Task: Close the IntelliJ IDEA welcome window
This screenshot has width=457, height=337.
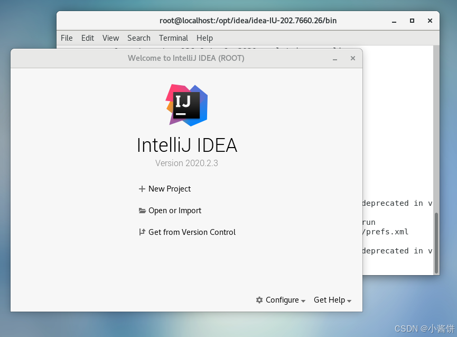Action: [353, 58]
